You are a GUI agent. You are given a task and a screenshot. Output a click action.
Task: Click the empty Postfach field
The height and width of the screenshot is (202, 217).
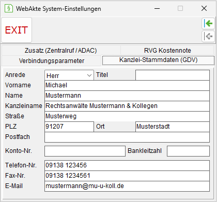[x=127, y=137]
